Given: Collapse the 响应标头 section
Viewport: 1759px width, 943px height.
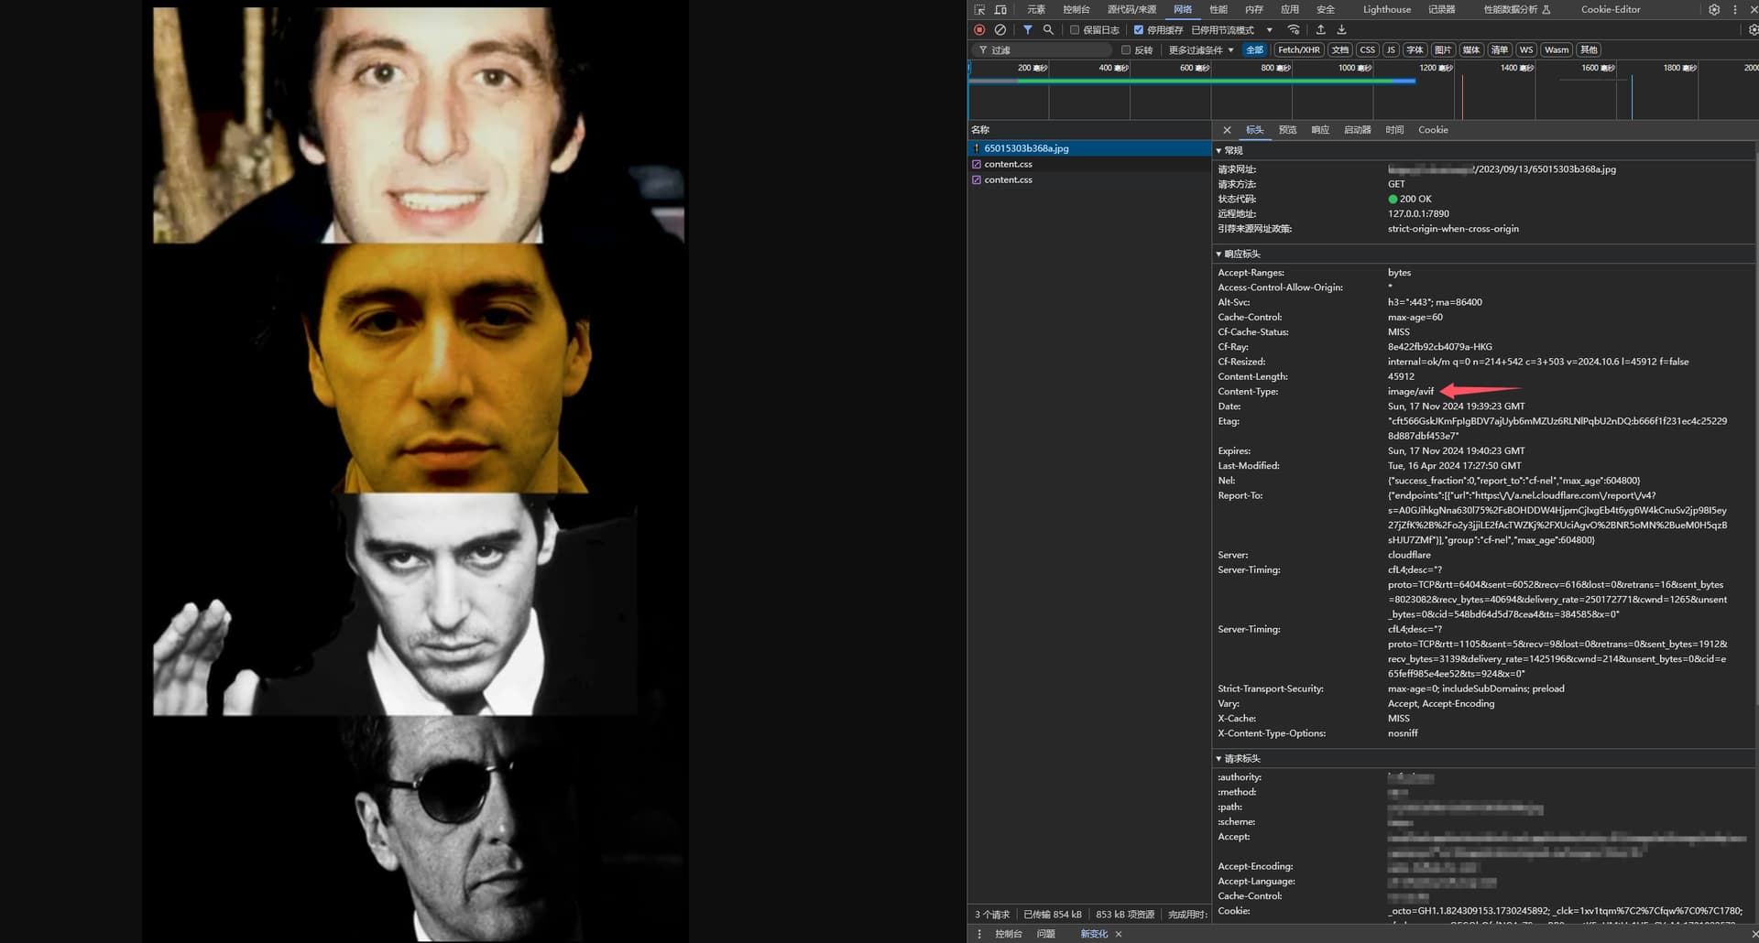Looking at the screenshot, I should (x=1241, y=254).
